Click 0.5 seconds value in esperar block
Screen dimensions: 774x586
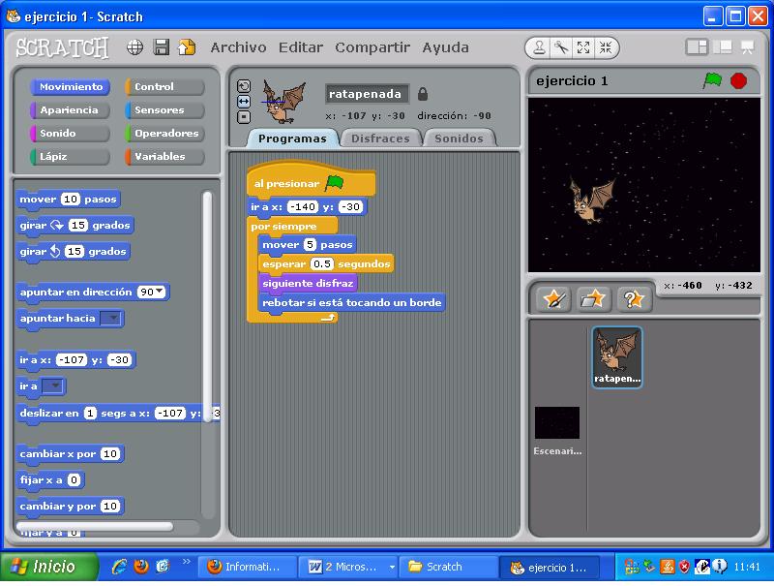pos(322,263)
